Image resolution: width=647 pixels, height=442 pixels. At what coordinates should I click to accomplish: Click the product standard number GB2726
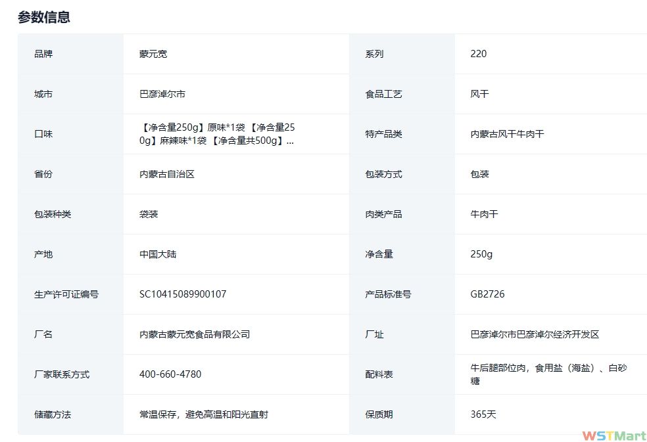click(x=488, y=294)
